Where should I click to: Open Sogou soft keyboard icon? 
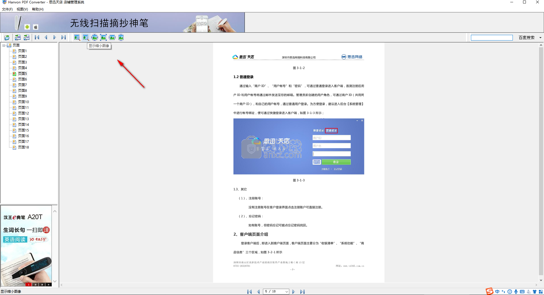522,292
